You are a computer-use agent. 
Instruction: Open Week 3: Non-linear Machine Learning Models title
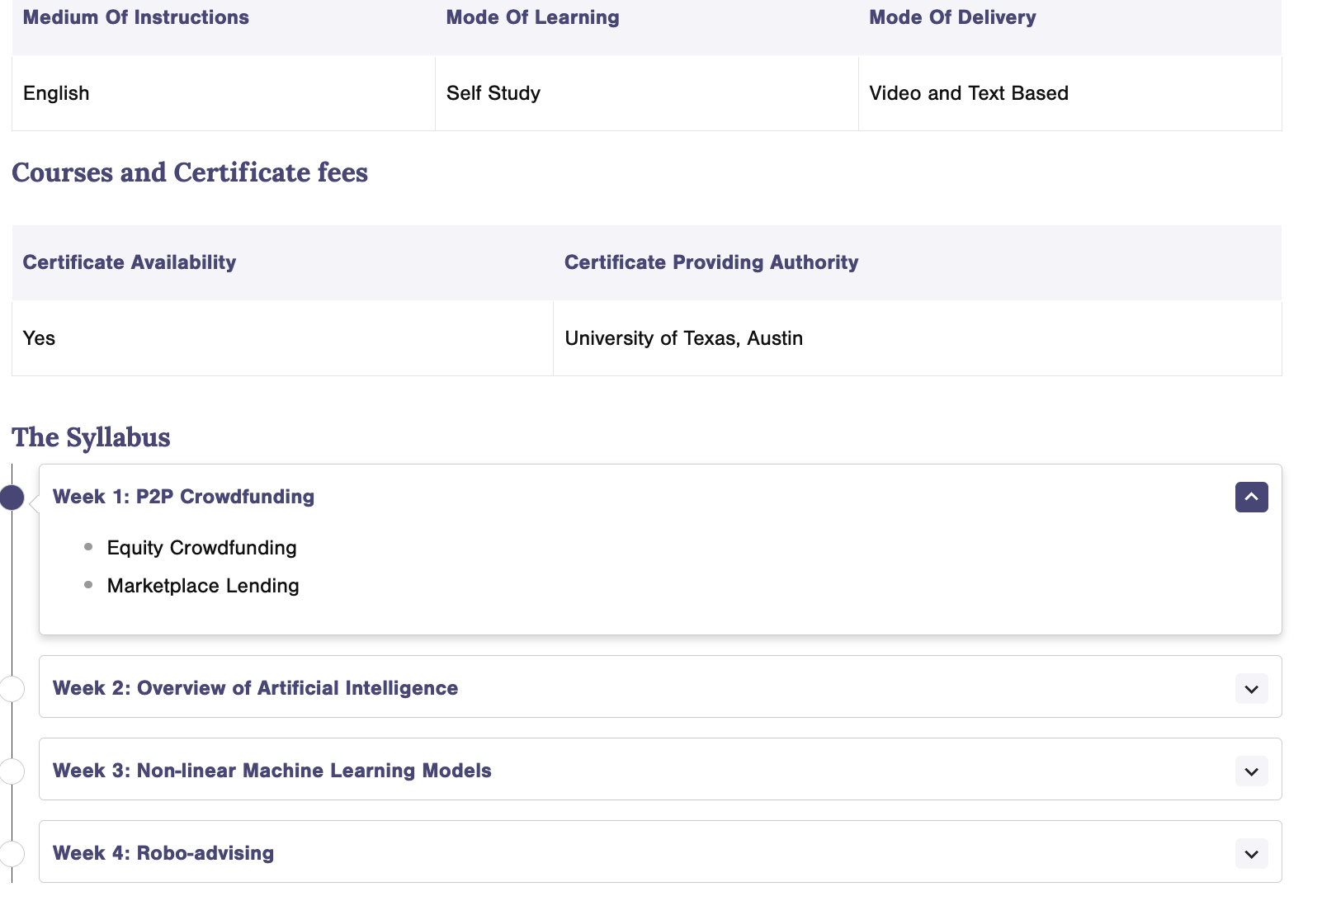[x=271, y=771]
